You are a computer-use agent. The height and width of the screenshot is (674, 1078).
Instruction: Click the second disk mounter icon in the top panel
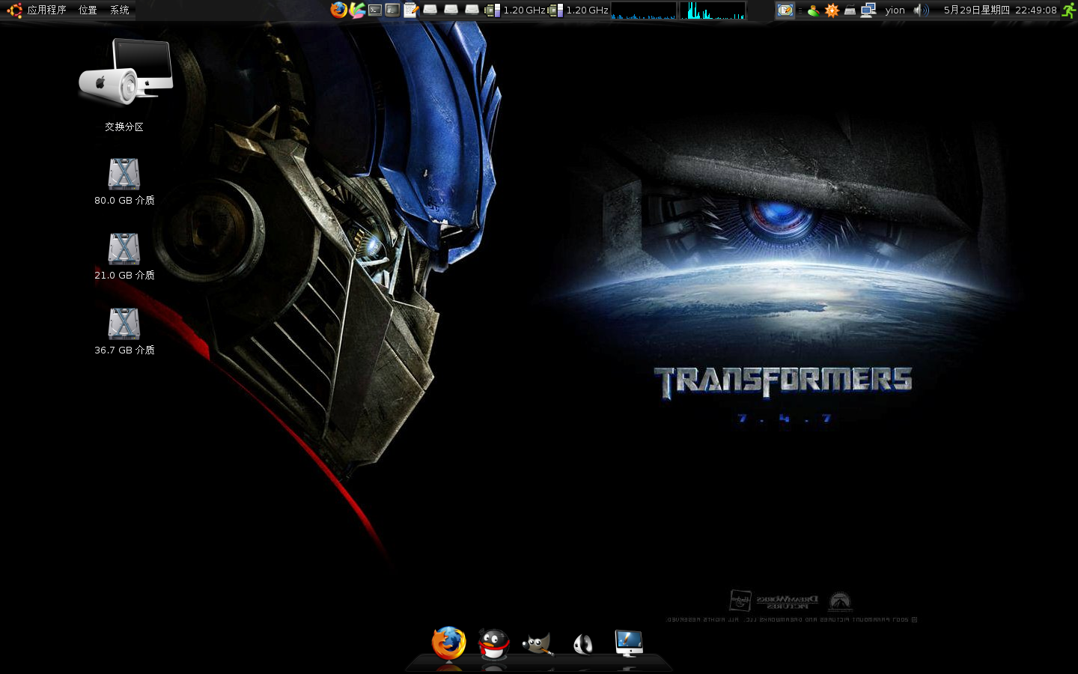(451, 10)
